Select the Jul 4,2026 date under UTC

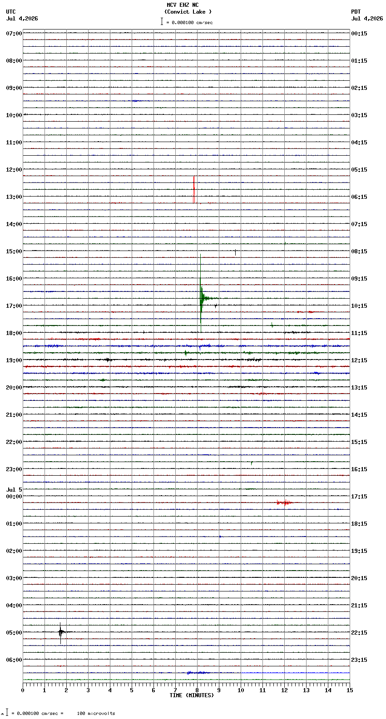pyautogui.click(x=22, y=19)
